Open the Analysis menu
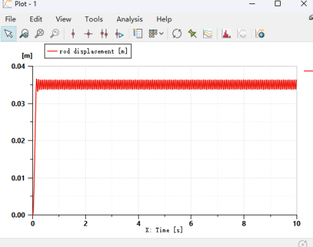This screenshot has height=247, width=313. (130, 19)
